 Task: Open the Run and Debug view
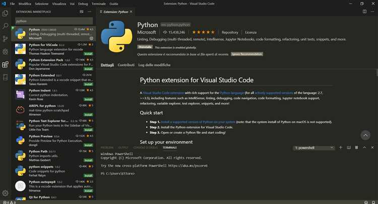[x=5, y=51]
